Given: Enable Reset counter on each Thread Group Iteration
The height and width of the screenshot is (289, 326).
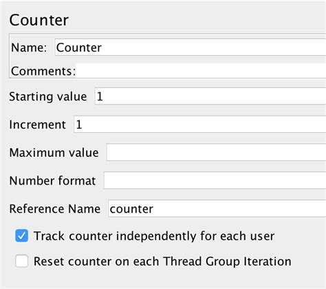Looking at the screenshot, I should point(22,261).
